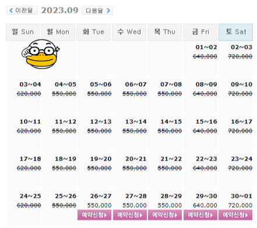Click struck-through 620,000 price under 24~25
This screenshot has height=228, width=257.
pos(29,205)
